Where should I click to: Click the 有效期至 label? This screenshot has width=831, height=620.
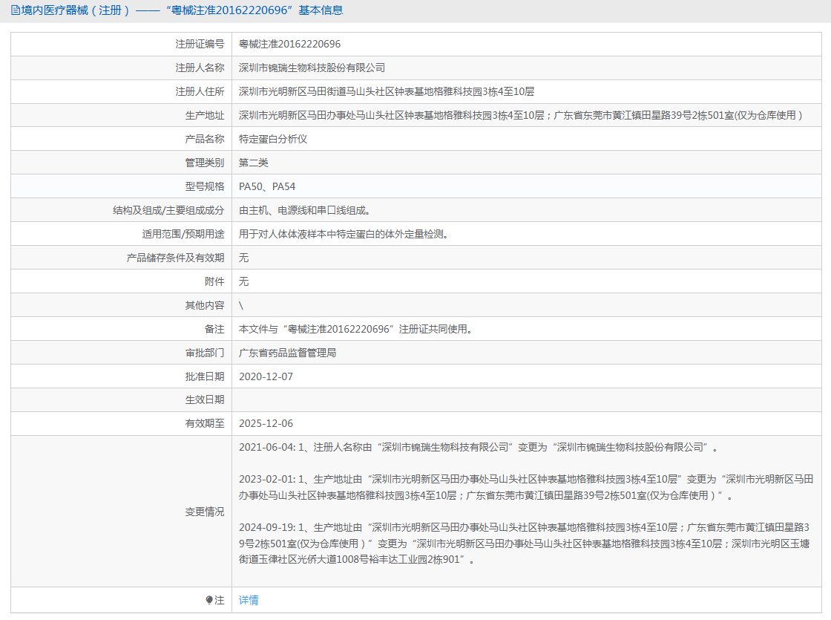point(205,424)
